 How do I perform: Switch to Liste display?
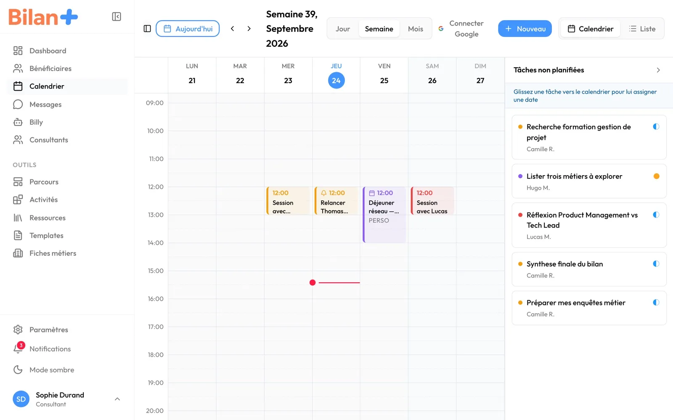pyautogui.click(x=642, y=29)
